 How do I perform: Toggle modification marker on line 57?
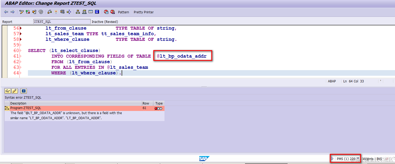pos(20,34)
